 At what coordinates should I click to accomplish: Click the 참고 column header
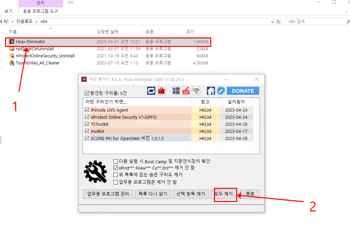click(205, 102)
